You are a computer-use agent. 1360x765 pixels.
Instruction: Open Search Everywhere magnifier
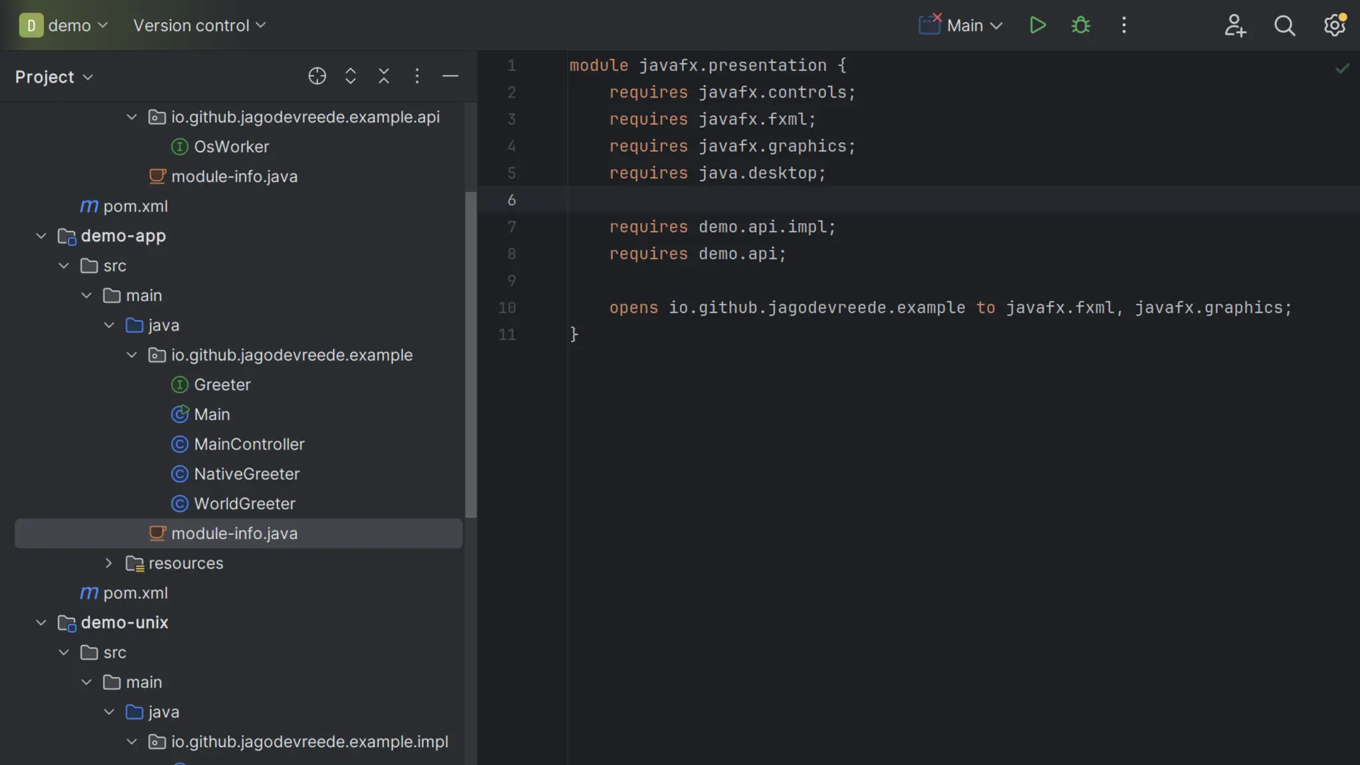pos(1284,25)
